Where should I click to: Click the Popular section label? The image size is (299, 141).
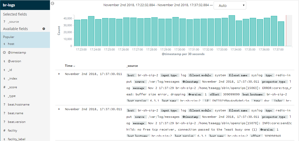pos(9,37)
